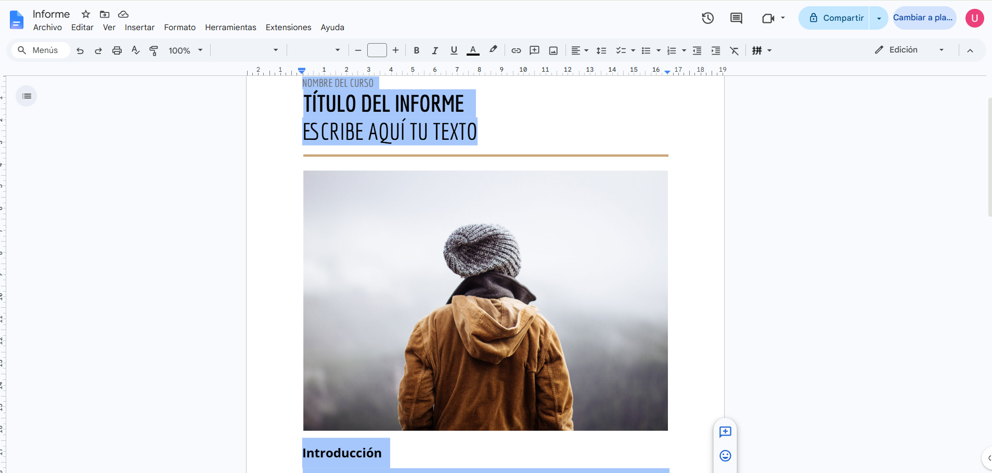Open the Editar menu
Viewport: 992px width, 473px height.
click(82, 28)
